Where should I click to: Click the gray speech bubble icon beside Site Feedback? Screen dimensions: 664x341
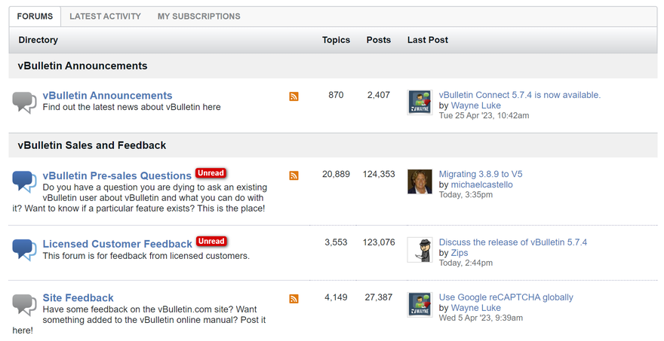point(24,305)
